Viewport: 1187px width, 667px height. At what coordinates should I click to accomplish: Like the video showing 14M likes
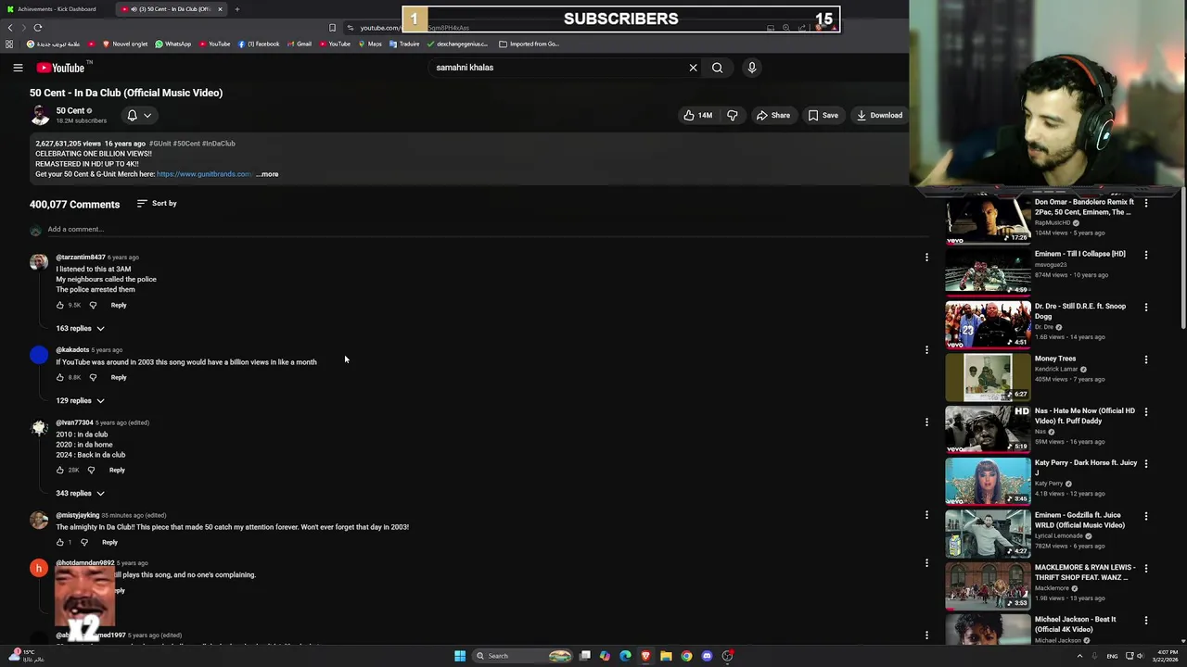(697, 116)
